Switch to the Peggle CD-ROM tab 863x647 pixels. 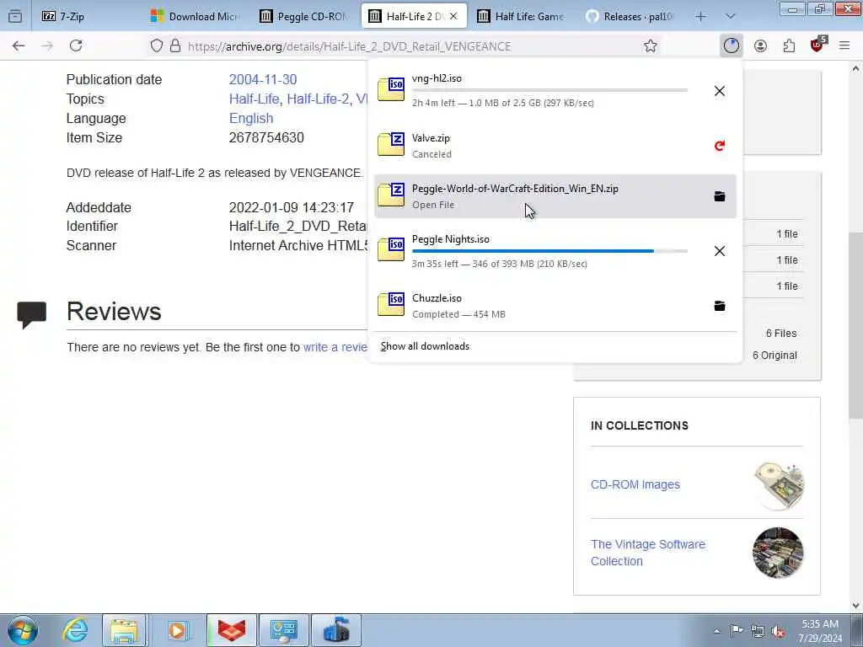304,17
